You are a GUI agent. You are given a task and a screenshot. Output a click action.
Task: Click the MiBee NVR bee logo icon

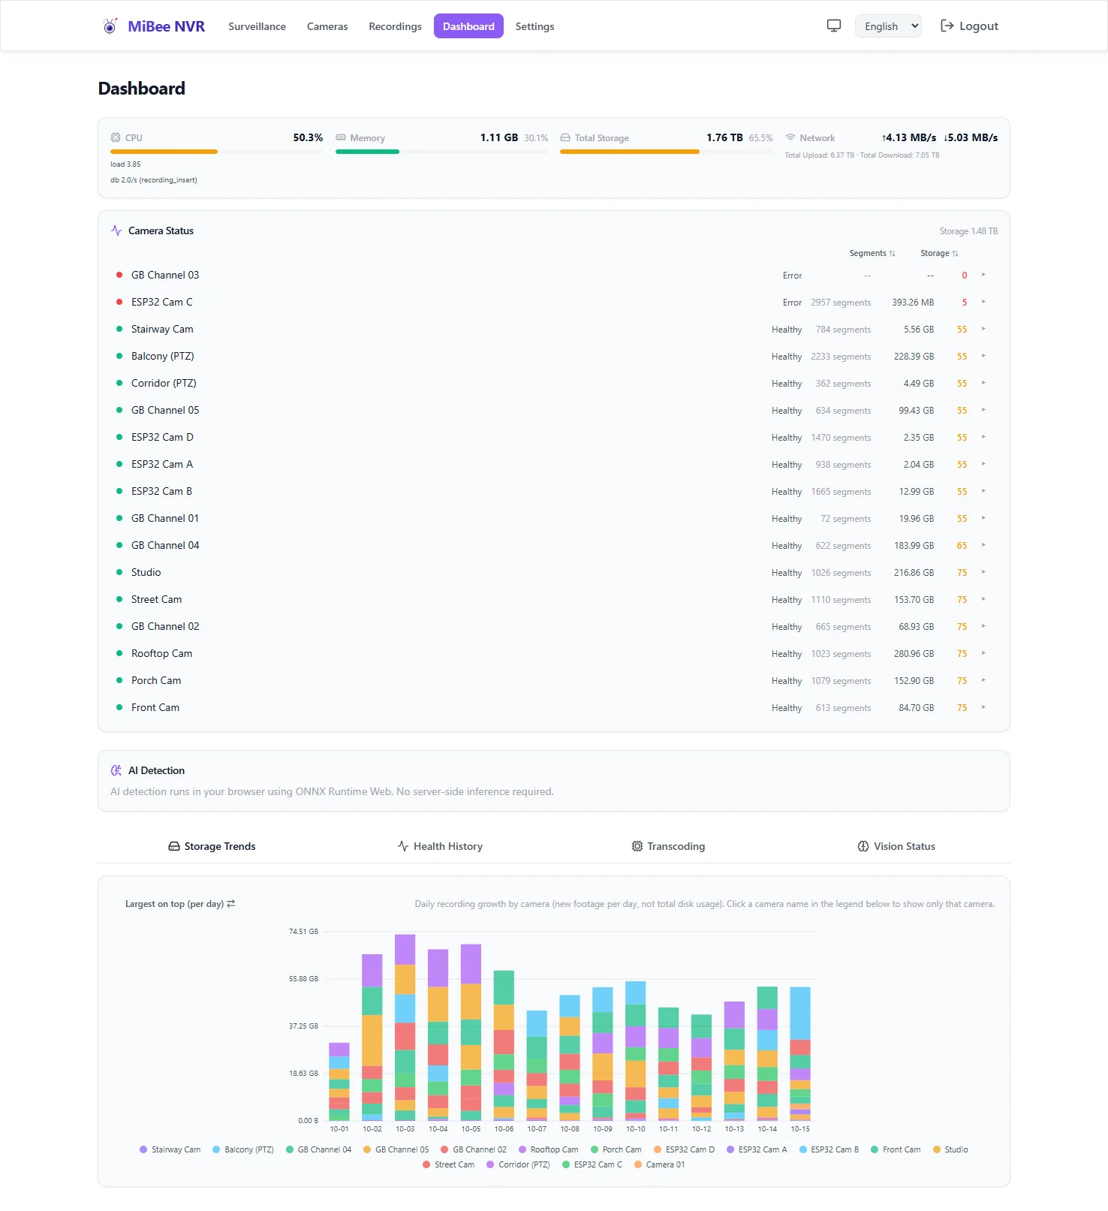click(x=110, y=26)
